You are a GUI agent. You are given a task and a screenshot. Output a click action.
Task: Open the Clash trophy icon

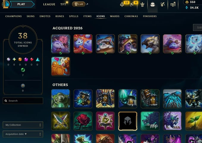pos(143,5)
